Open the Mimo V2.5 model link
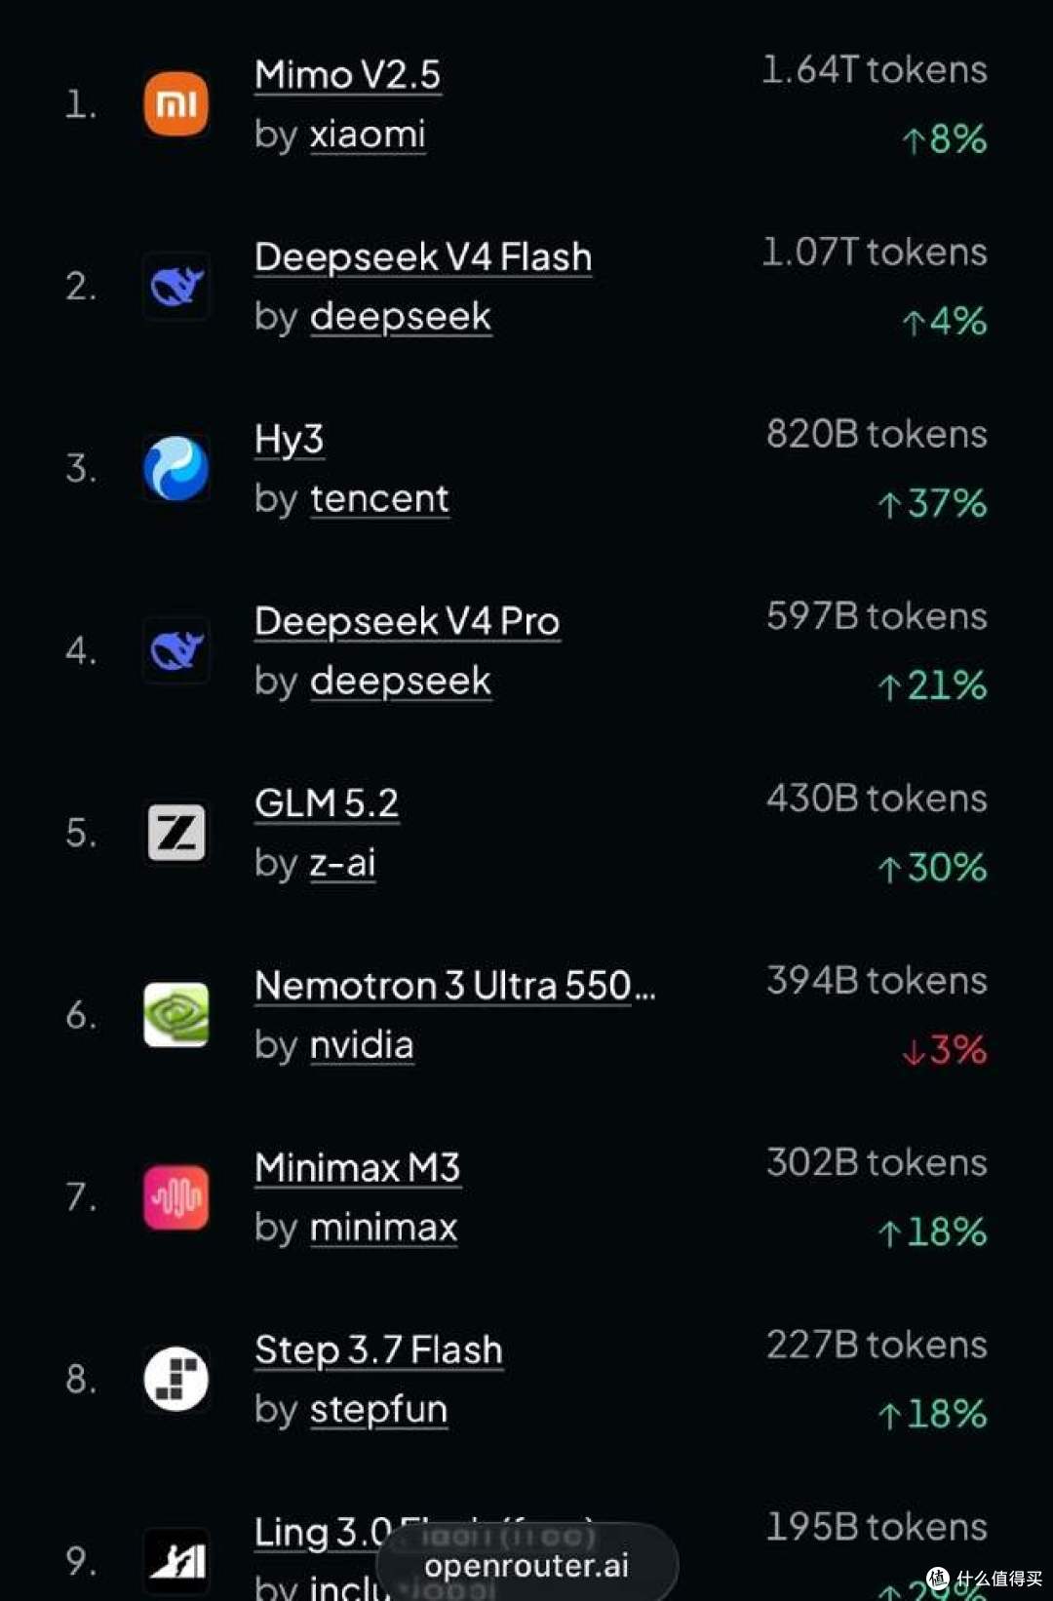This screenshot has width=1053, height=1601. click(348, 75)
